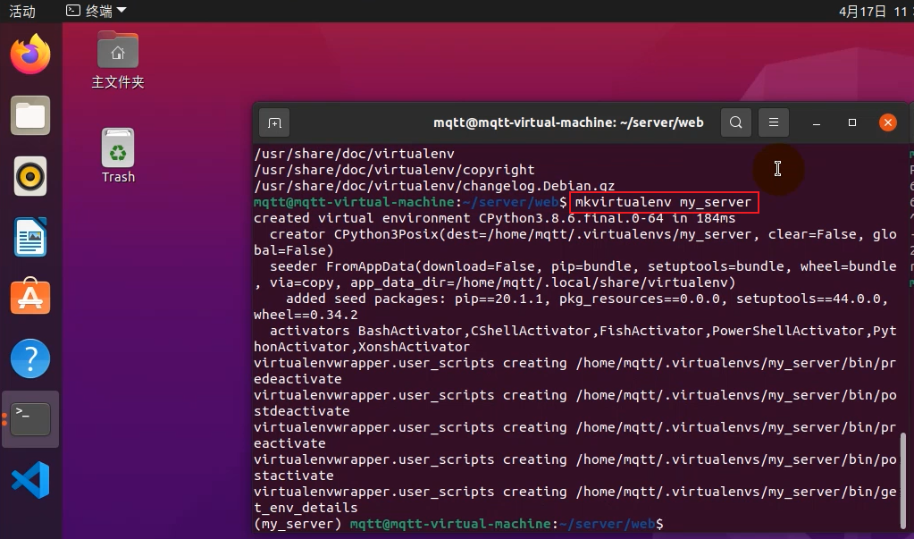The width and height of the screenshot is (914, 539).
Task: Open the Trash desktop icon
Action: point(118,156)
